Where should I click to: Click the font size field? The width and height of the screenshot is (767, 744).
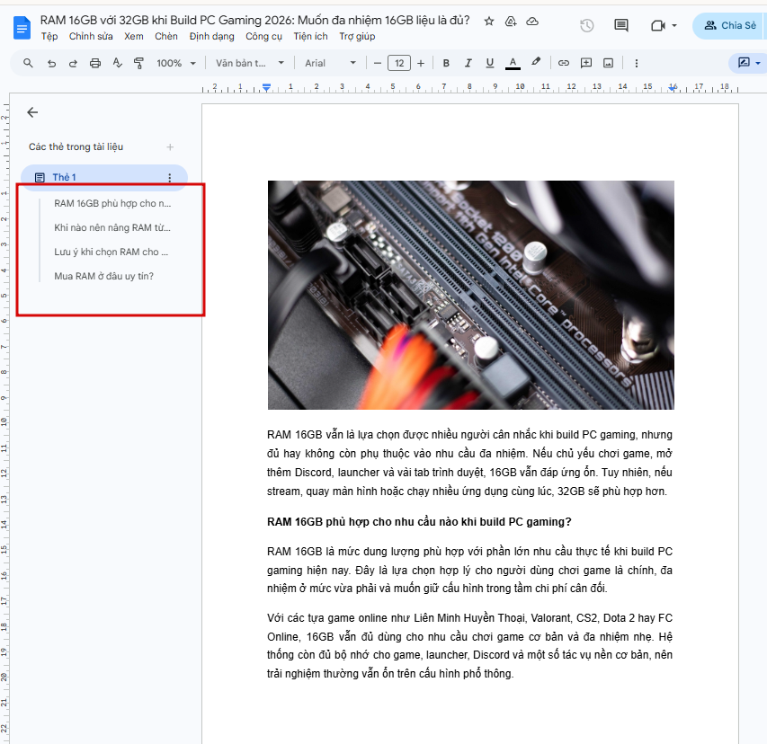[399, 63]
